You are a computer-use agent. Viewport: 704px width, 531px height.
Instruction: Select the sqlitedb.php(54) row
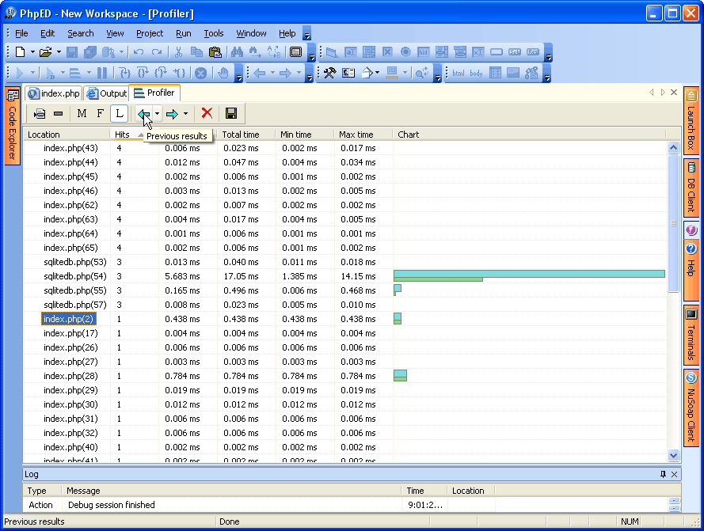tap(74, 276)
